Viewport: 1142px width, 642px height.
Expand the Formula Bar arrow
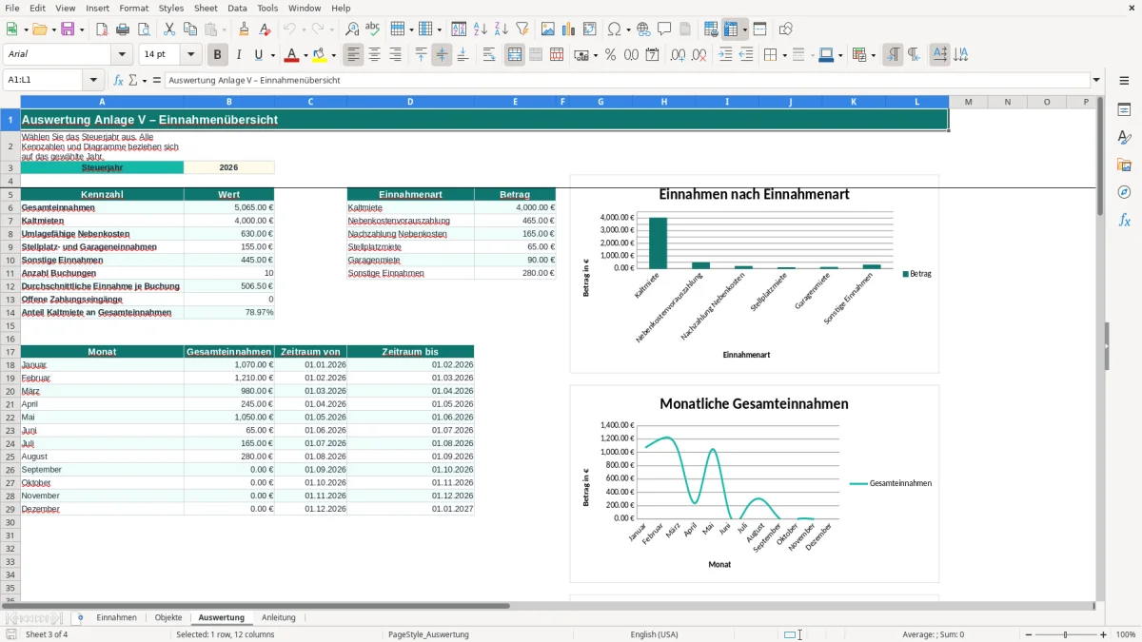1096,80
